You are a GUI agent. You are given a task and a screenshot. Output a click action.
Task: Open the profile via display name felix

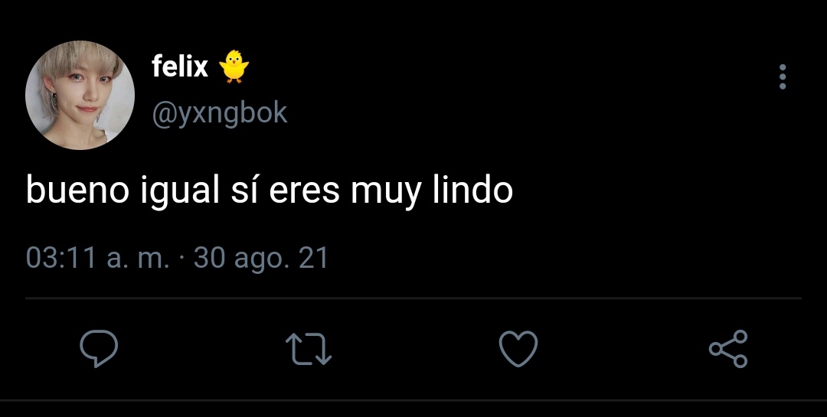pyautogui.click(x=180, y=67)
